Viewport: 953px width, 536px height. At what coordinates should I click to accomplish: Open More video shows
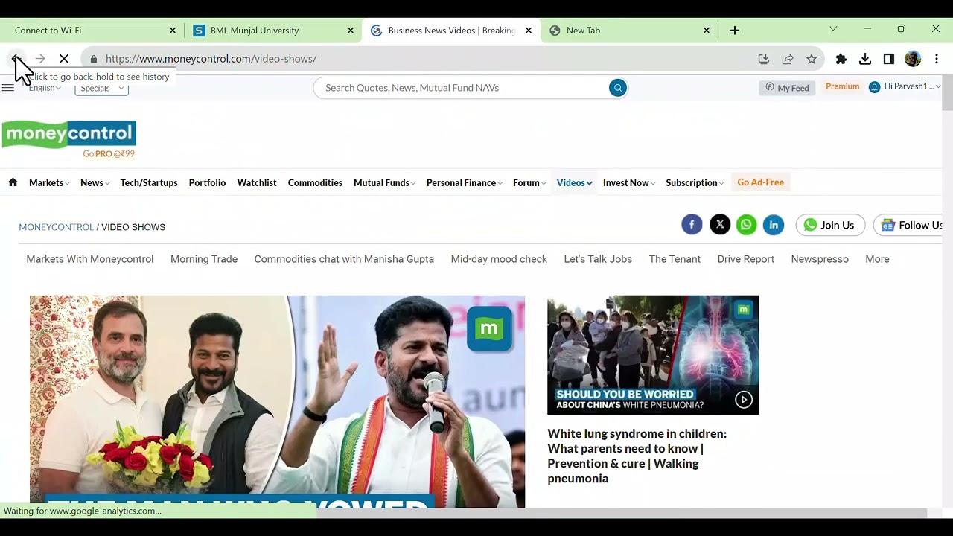pos(877,259)
